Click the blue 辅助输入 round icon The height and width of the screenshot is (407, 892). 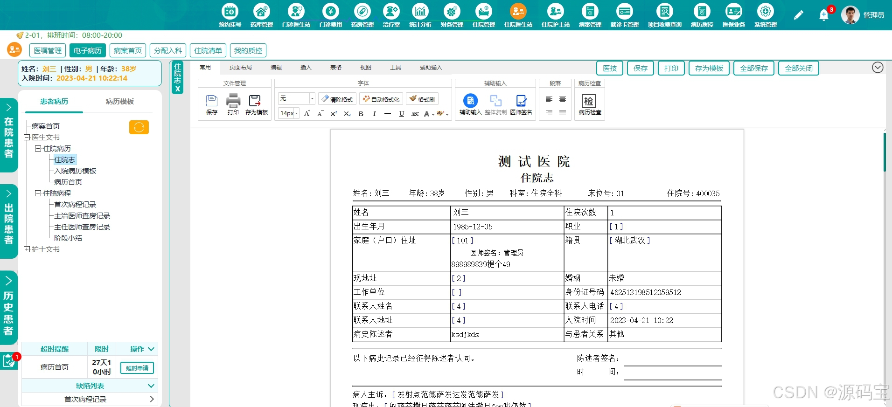click(470, 101)
